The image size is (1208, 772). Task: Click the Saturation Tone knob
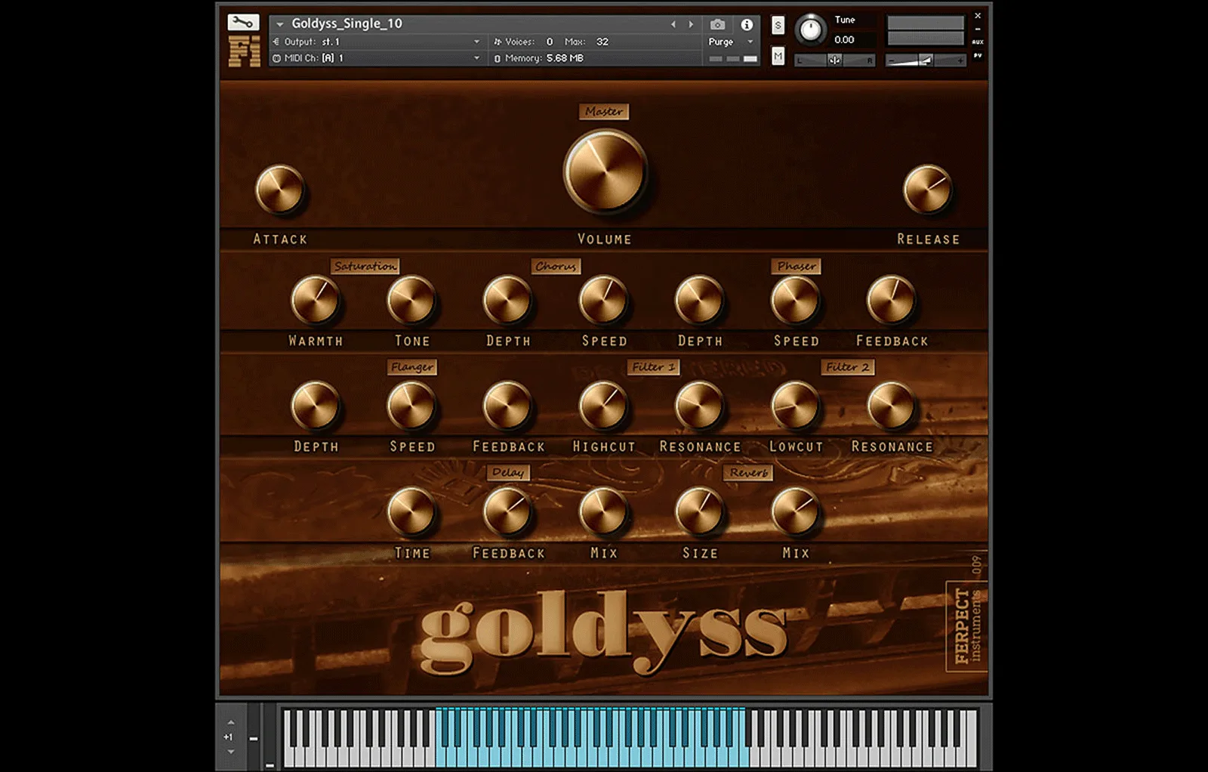(x=411, y=300)
